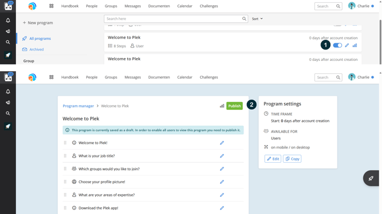This screenshot has height=214, width=382.
Task: Edit the 'Choose your profile picture!' step
Action: click(222, 182)
